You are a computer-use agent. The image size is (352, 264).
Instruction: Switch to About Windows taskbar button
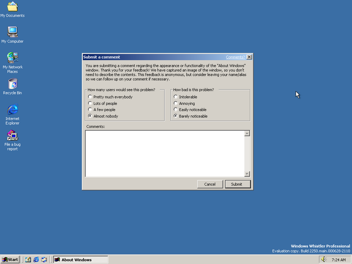click(81, 260)
